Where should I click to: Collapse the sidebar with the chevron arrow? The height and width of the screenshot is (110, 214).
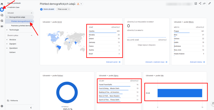click(31, 108)
